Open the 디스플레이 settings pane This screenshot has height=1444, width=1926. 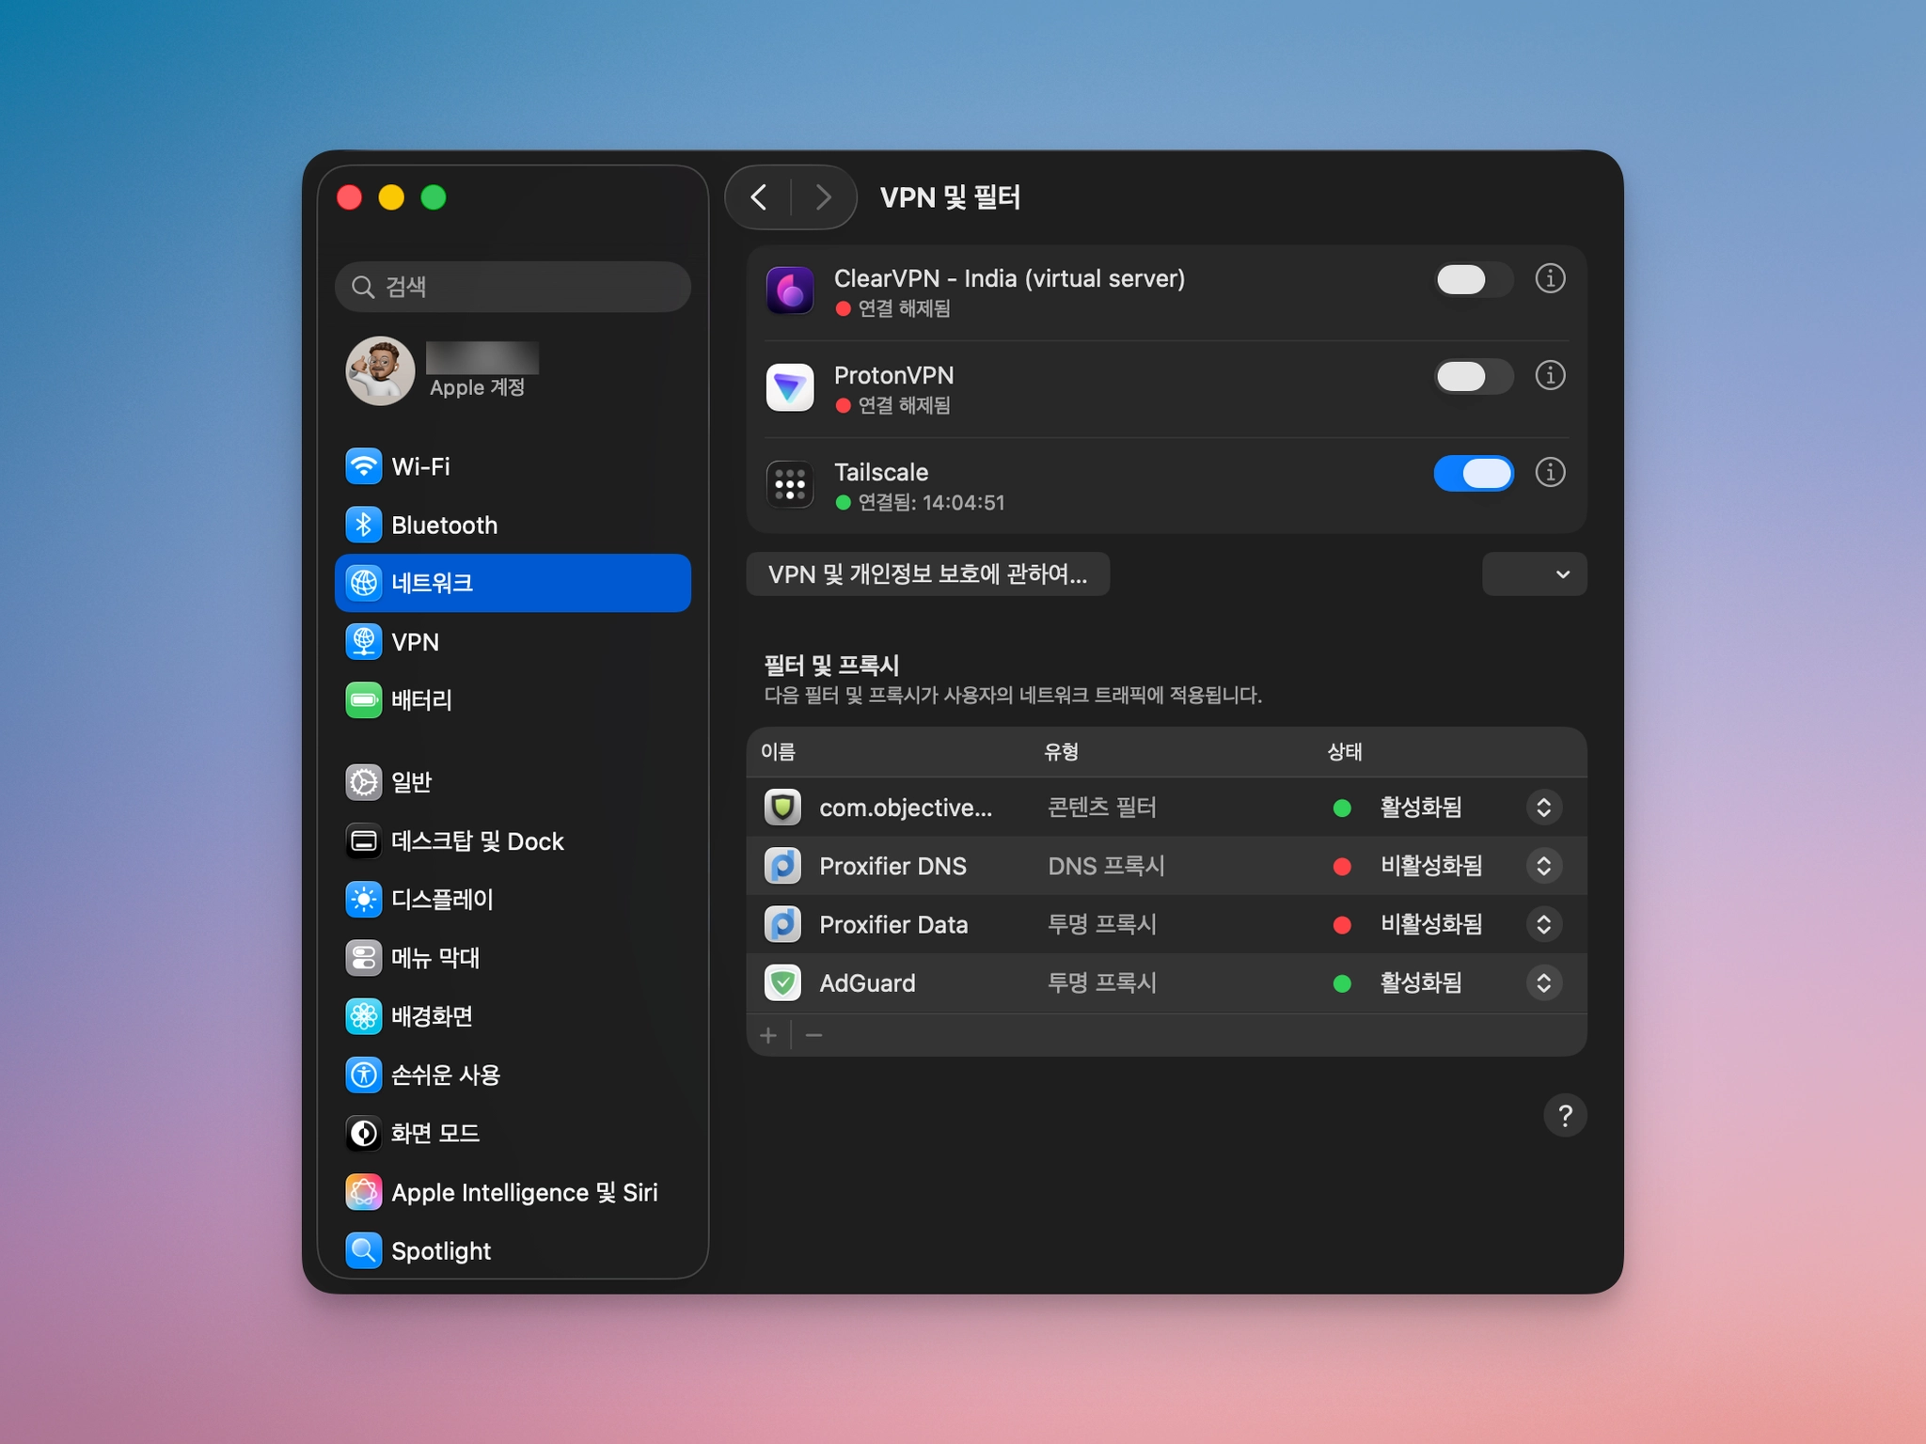pyautogui.click(x=442, y=900)
